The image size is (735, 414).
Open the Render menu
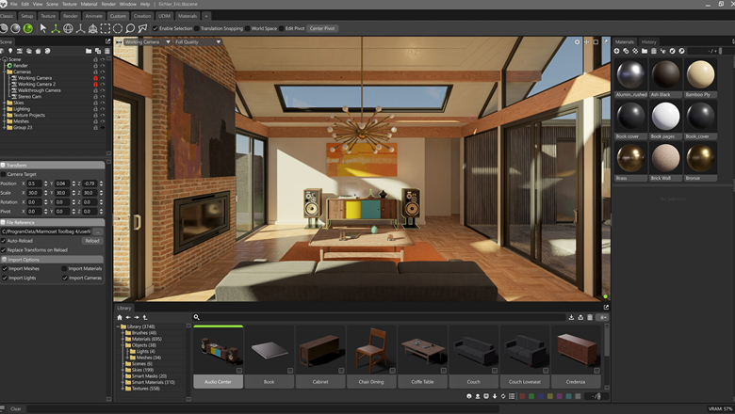pos(108,4)
